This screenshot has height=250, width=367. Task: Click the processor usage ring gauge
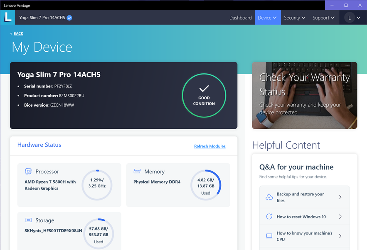pyautogui.click(x=97, y=185)
